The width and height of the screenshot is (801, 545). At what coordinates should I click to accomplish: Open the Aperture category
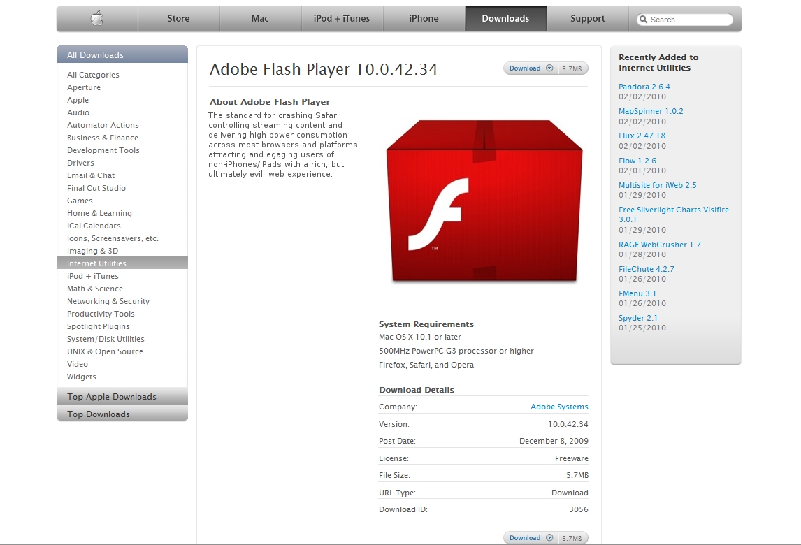(x=84, y=87)
